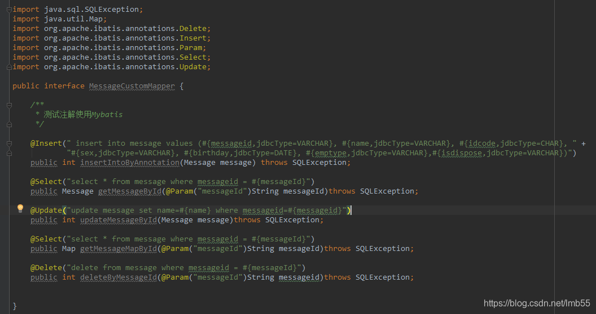
Task: Click the updateMessageById method name
Action: (119, 220)
